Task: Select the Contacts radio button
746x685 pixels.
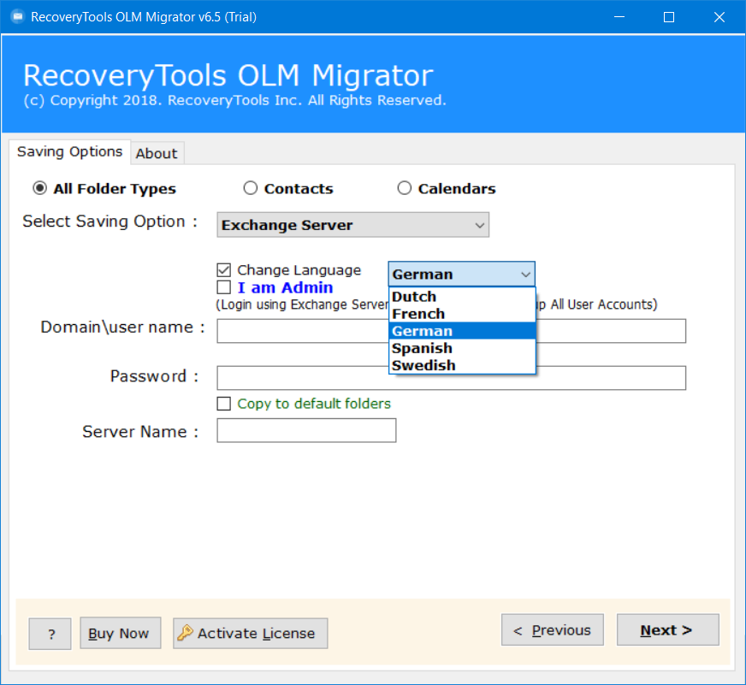Action: click(x=251, y=188)
